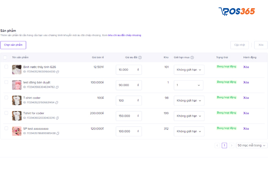Copy ID of test đăng bán duyệt
The image size is (268, 179).
click(57, 87)
